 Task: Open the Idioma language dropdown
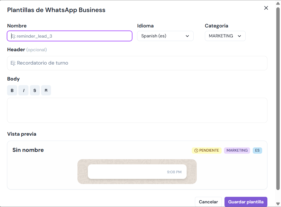pyautogui.click(x=165, y=36)
